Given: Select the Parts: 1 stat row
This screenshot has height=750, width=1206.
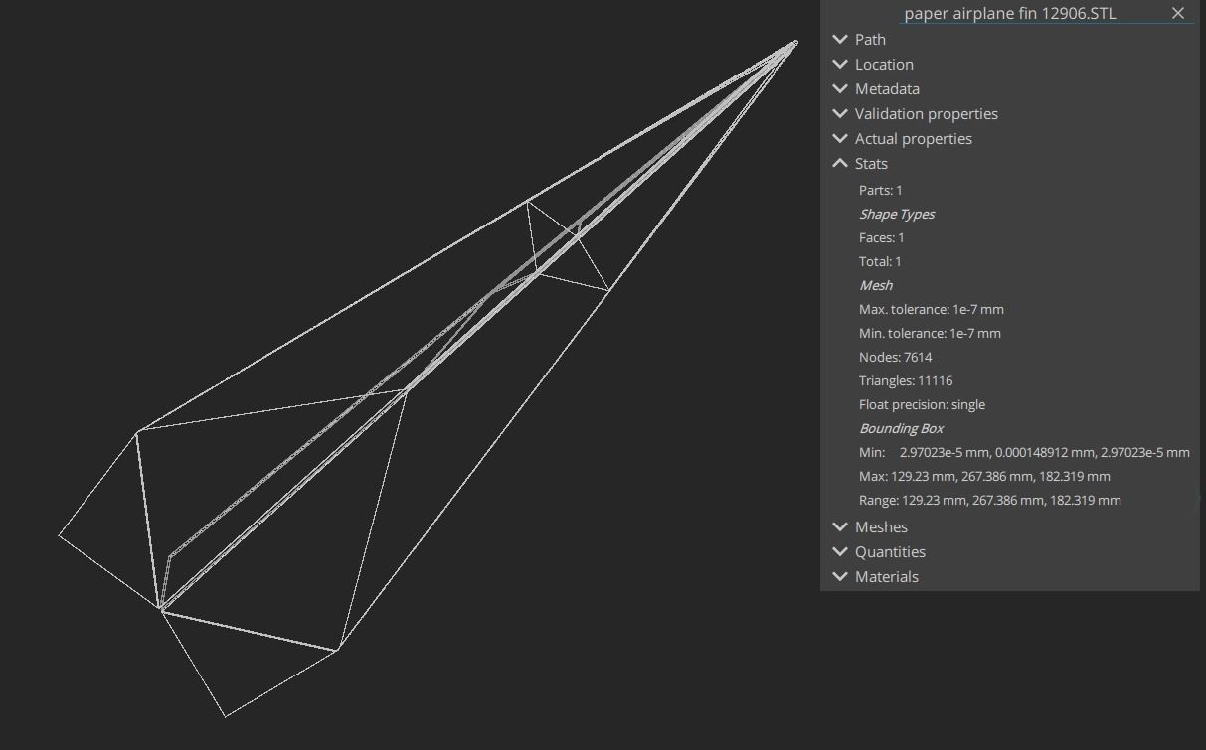Looking at the screenshot, I should click(x=881, y=190).
